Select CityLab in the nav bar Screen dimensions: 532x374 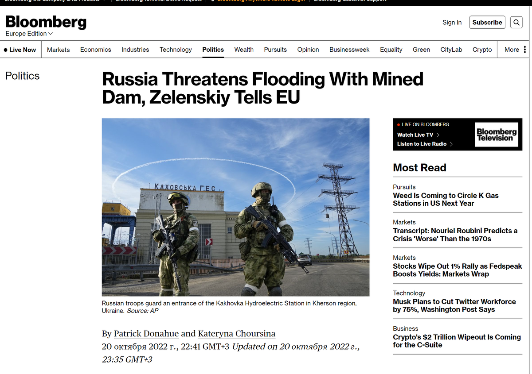pos(451,50)
